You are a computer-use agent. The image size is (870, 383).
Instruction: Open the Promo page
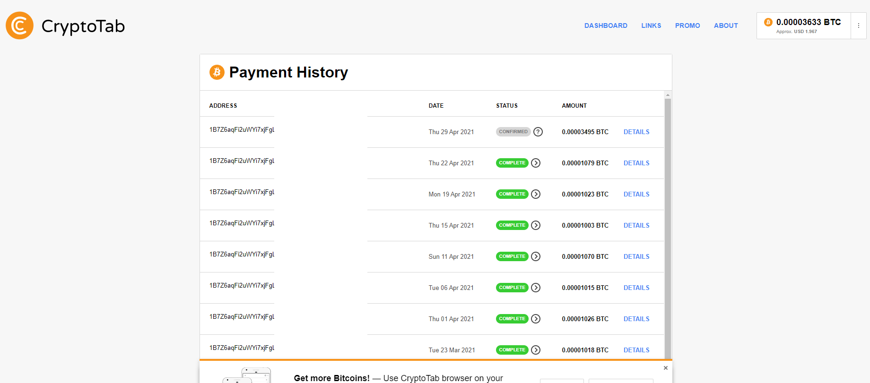coord(687,26)
